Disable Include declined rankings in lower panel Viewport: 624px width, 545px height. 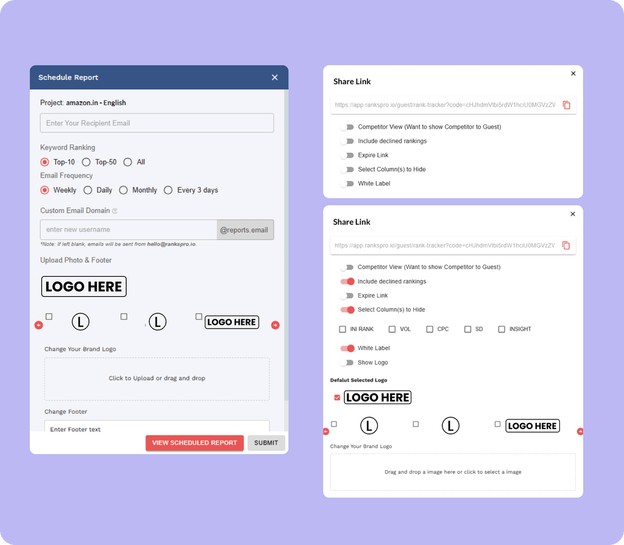tap(347, 282)
